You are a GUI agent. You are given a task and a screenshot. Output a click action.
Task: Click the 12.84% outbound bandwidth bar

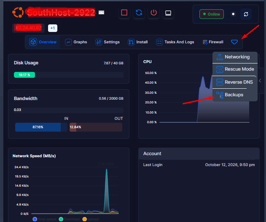point(73,127)
